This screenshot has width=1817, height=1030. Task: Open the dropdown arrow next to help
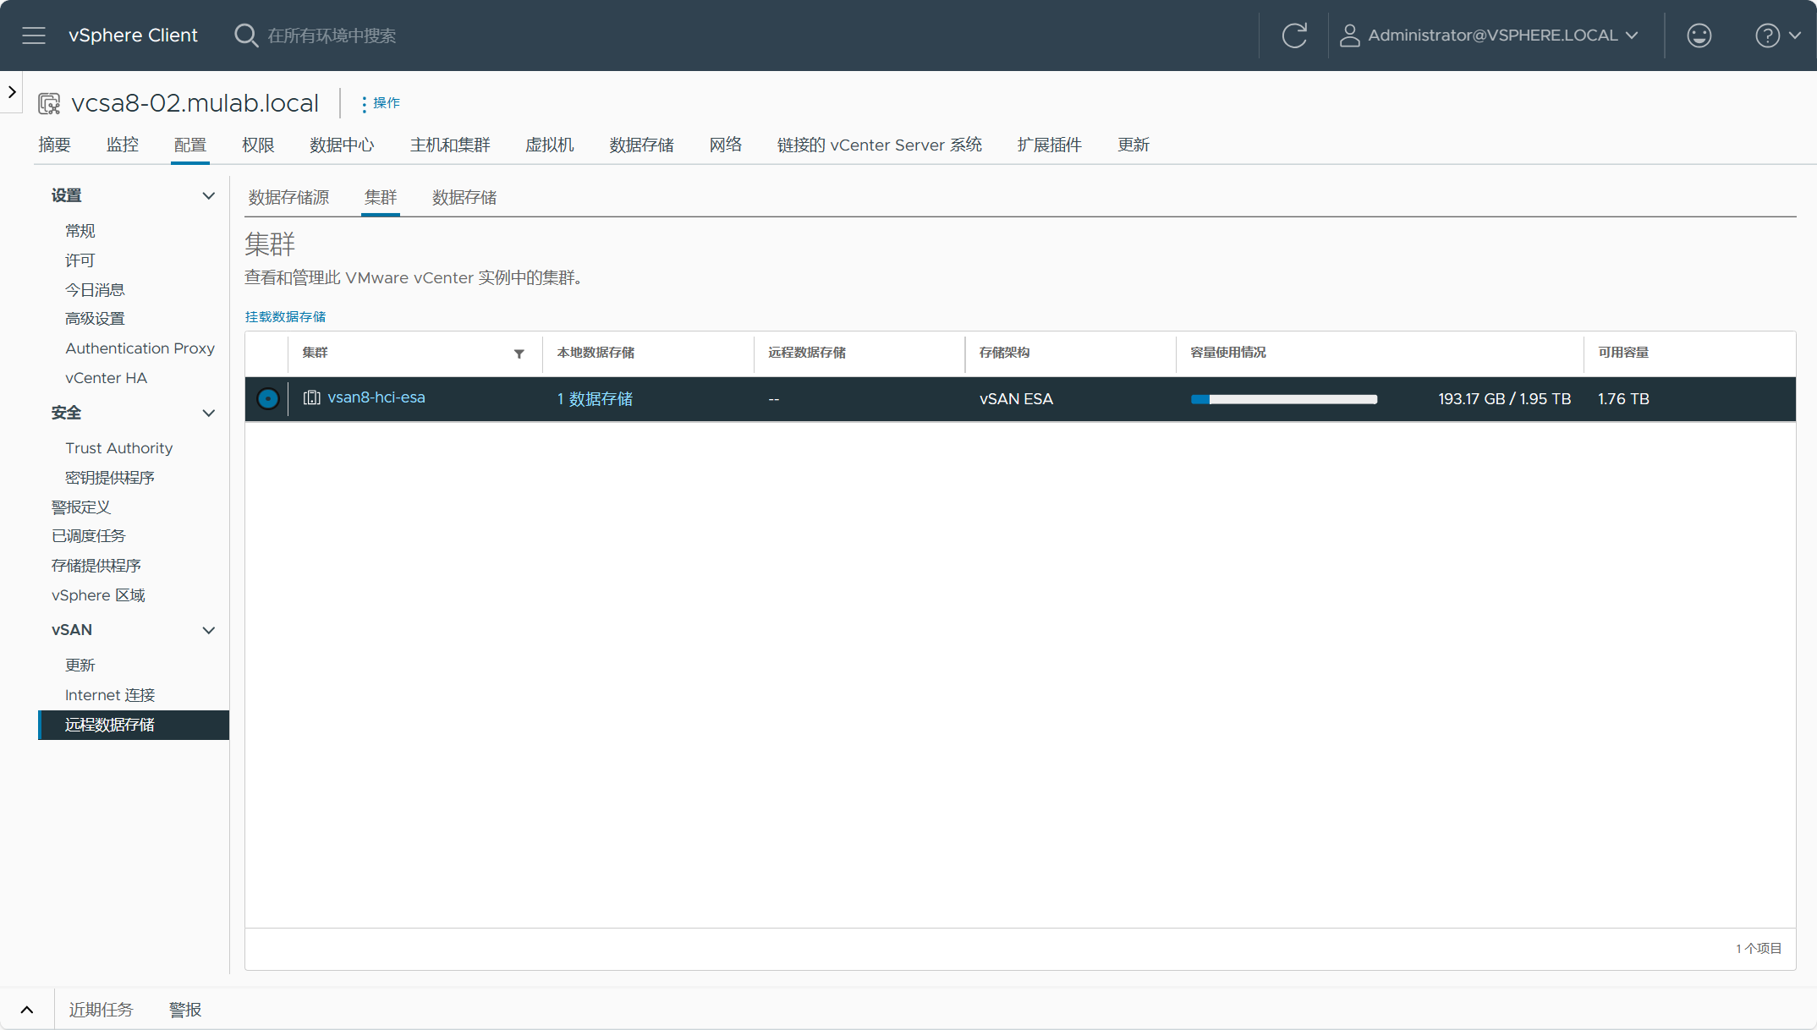coord(1795,36)
